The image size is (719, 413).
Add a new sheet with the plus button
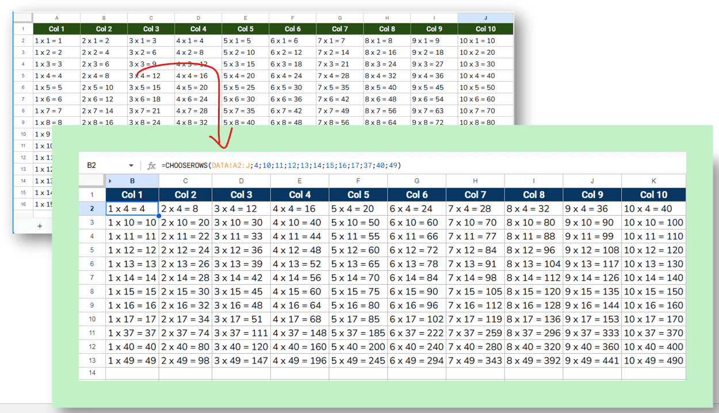[40, 226]
